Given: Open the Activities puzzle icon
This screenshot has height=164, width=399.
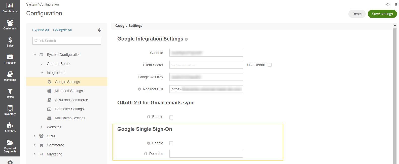Looking at the screenshot, I should [10, 125].
